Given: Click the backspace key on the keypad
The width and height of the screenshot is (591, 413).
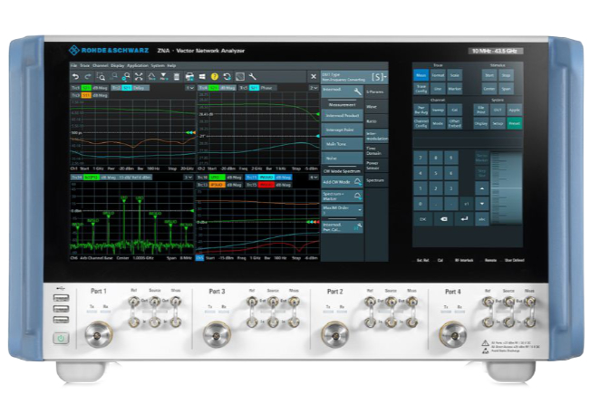Looking at the screenshot, I should click(443, 219).
